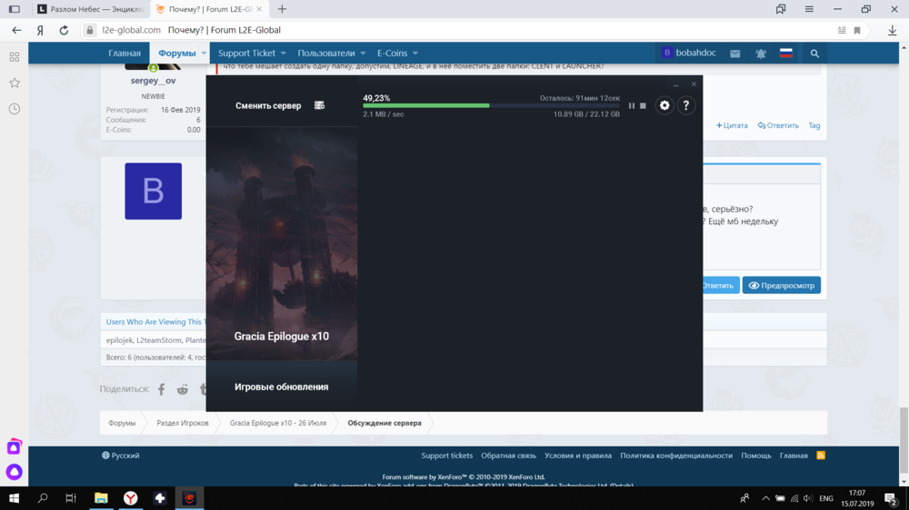
Task: Open the E-Coins dropdown
Action: (x=398, y=54)
